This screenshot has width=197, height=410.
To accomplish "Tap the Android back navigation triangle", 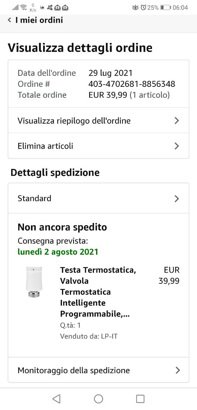I will pyautogui.click(x=57, y=398).
